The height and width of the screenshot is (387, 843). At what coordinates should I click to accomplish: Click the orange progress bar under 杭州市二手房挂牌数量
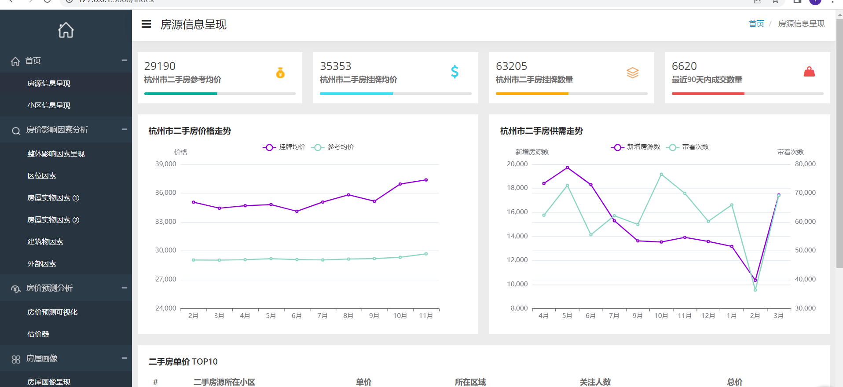click(x=532, y=94)
